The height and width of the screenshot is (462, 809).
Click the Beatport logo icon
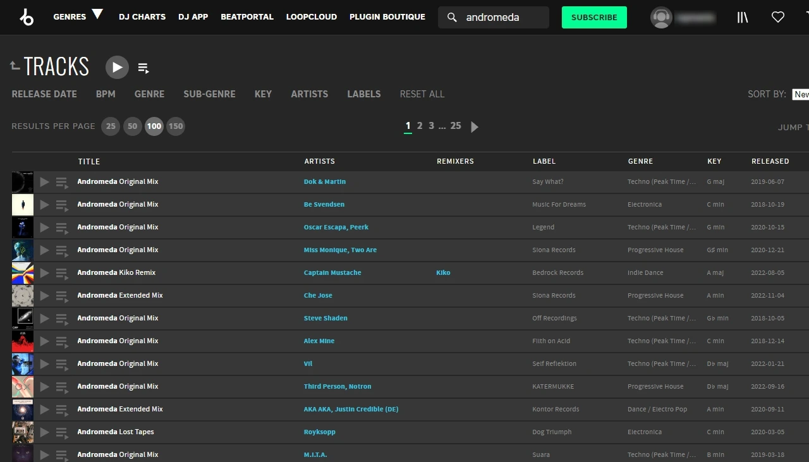[x=27, y=17]
